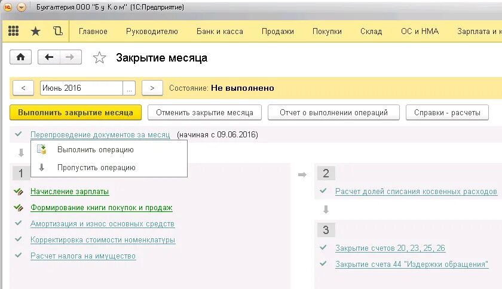
Task: Open the Покупки section
Action: 327,32
